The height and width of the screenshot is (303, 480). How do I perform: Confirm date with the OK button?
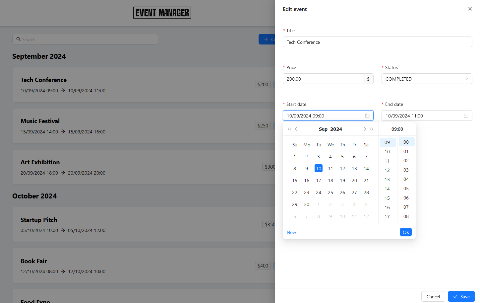406,232
